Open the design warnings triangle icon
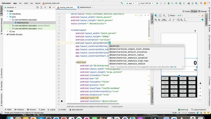 point(202,16)
